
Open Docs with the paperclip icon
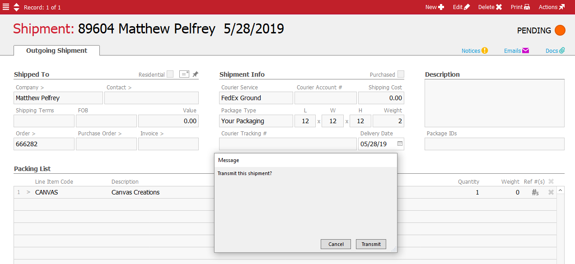coord(555,51)
